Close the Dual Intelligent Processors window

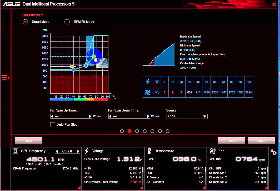(x=274, y=4)
